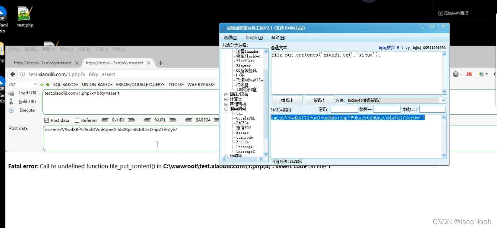
Task: Select GoogleURL in the method tree
Action: point(245,118)
